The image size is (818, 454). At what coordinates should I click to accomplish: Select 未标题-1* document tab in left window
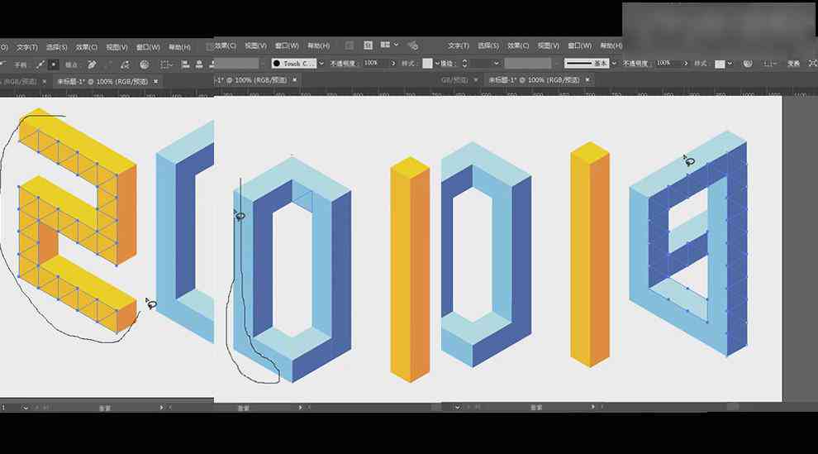click(102, 81)
